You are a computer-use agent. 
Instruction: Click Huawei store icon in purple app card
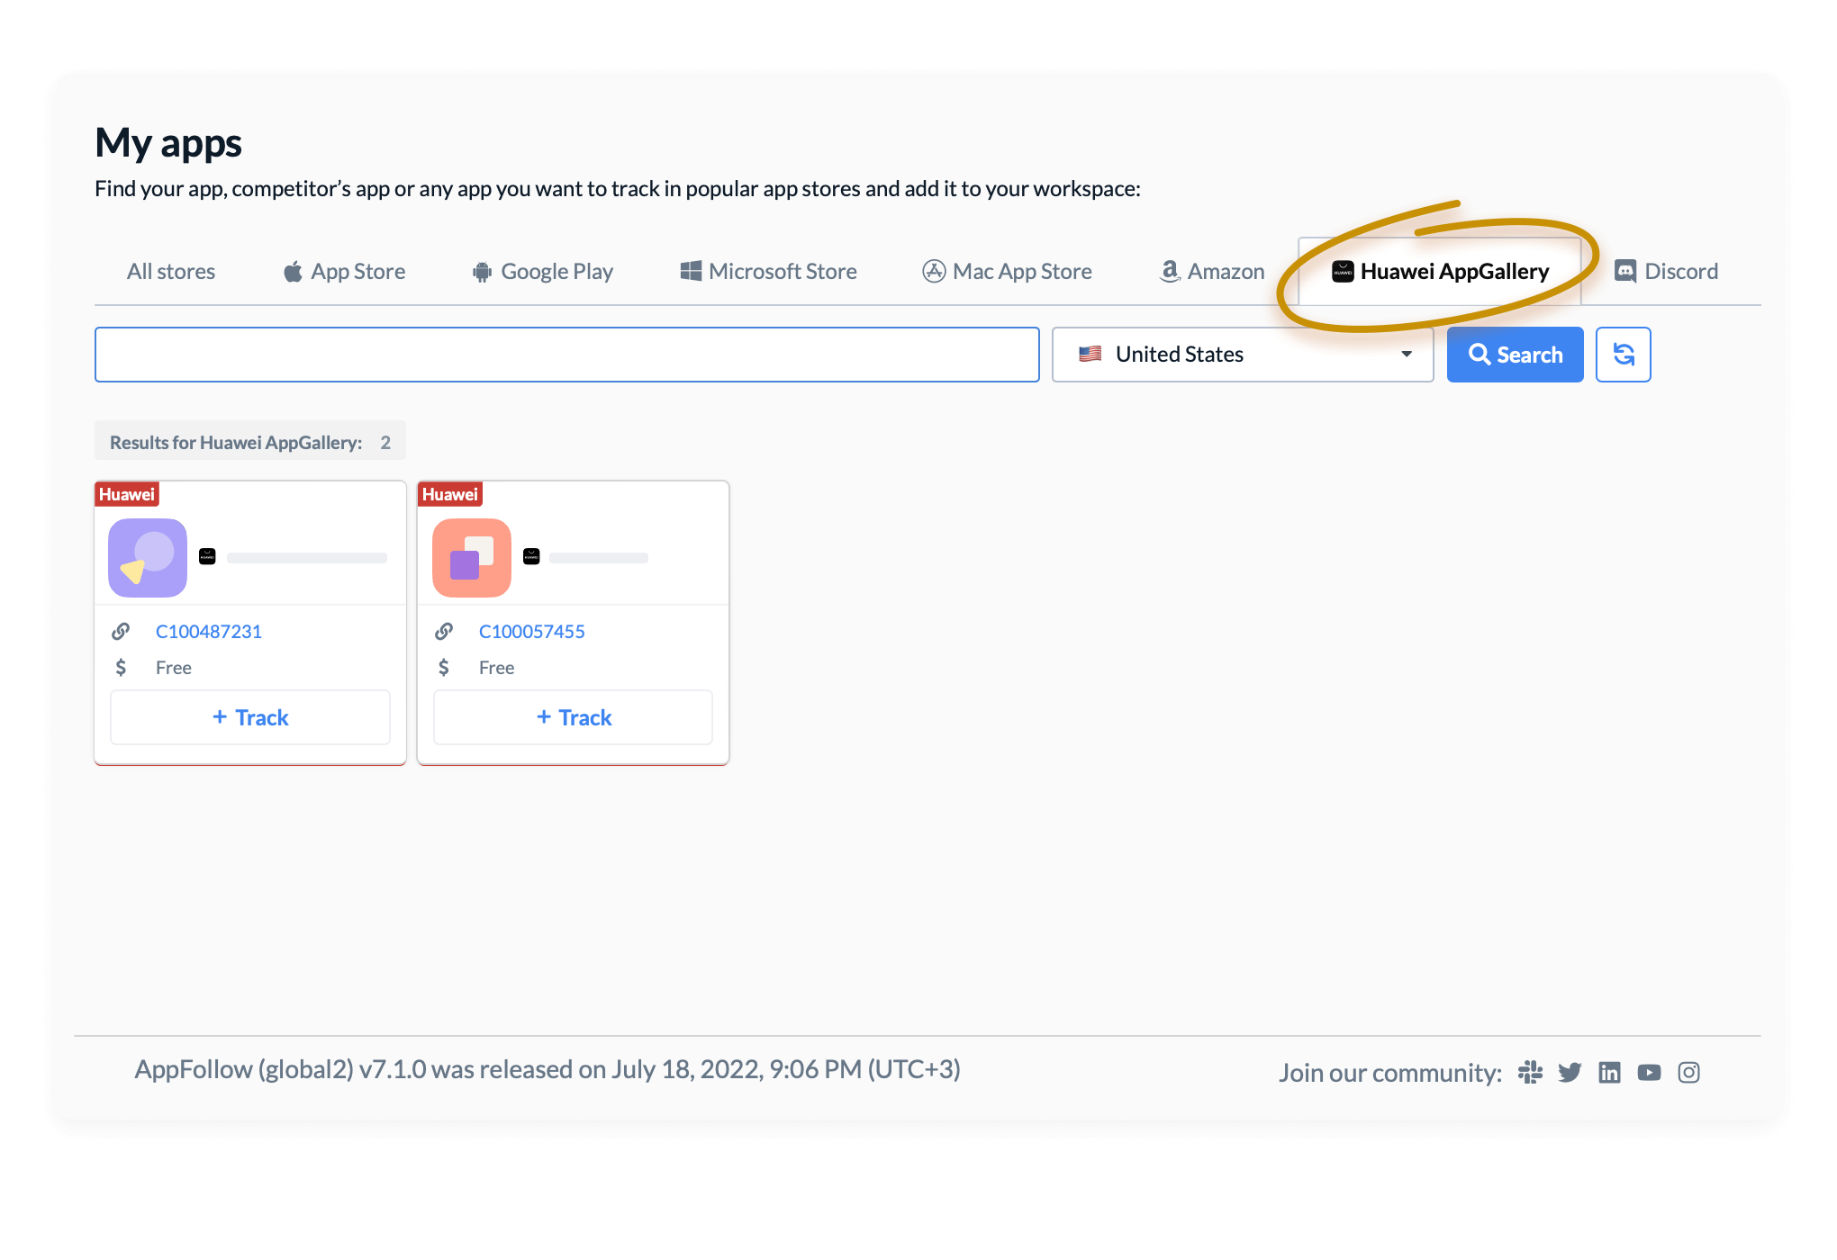click(x=207, y=557)
